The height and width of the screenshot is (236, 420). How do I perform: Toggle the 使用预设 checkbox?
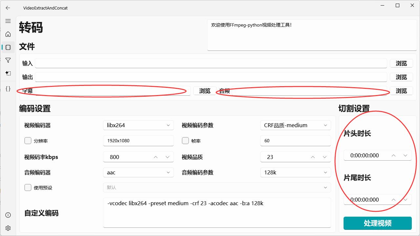[x=28, y=187]
